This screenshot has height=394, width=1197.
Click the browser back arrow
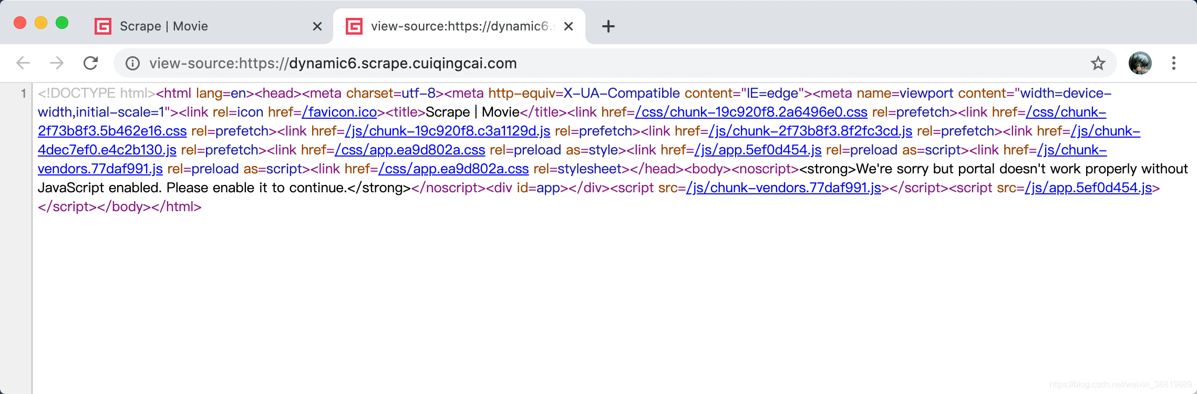23,63
